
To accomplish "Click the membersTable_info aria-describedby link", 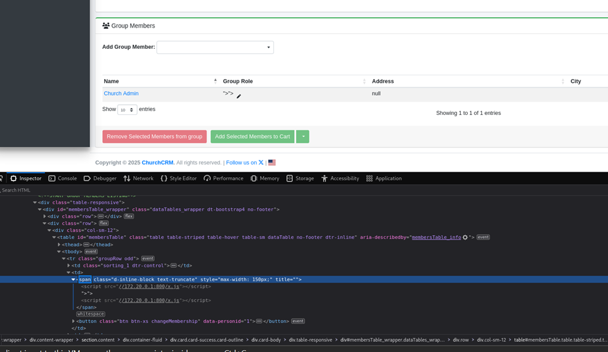I will [436, 238].
